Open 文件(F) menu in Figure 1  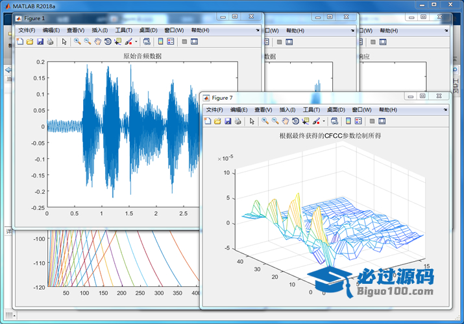[x=27, y=30]
